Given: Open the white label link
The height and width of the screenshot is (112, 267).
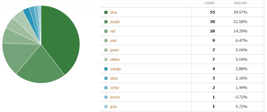Looking at the screenshot, I should [x=114, y=88].
